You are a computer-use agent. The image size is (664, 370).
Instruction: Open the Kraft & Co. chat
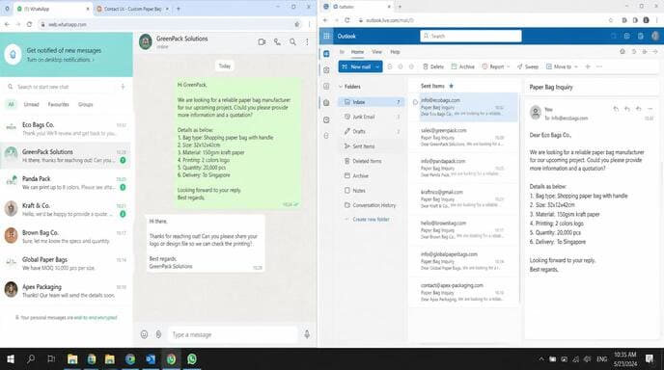(66, 210)
